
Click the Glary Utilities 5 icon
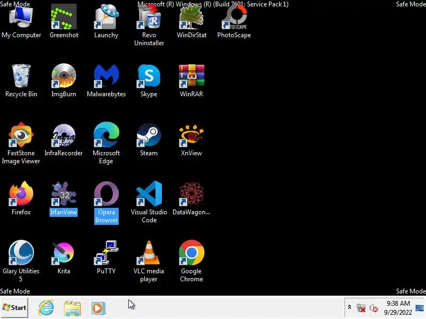(21, 253)
